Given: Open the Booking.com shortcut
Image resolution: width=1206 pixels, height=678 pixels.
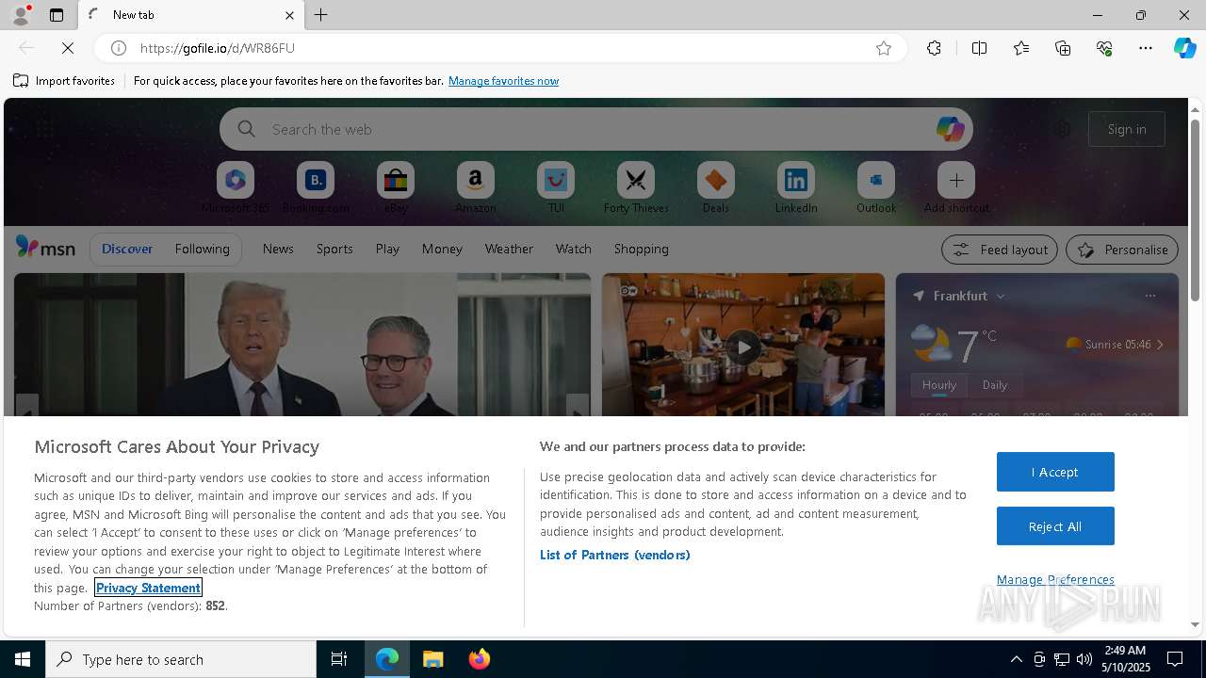Looking at the screenshot, I should coord(316,187).
